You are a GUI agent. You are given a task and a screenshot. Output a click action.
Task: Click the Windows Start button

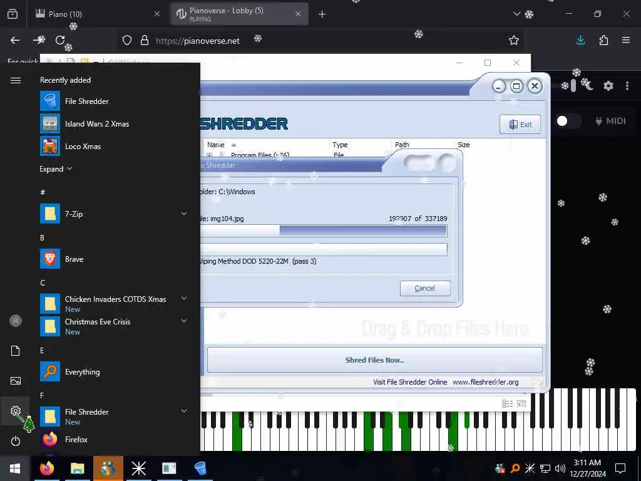(x=15, y=468)
